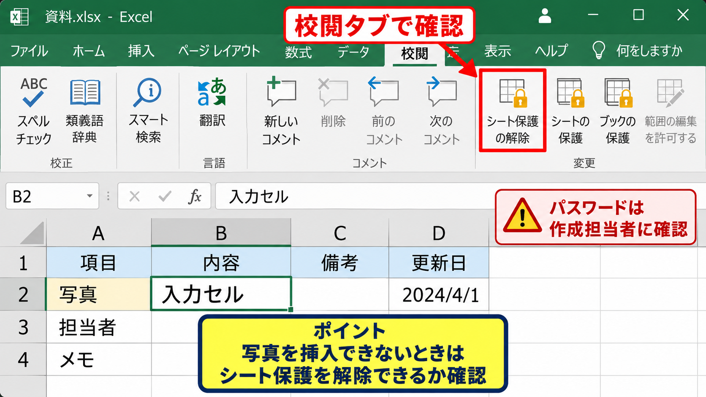
Task: Select the header cell 更新日
Action: pos(439,262)
